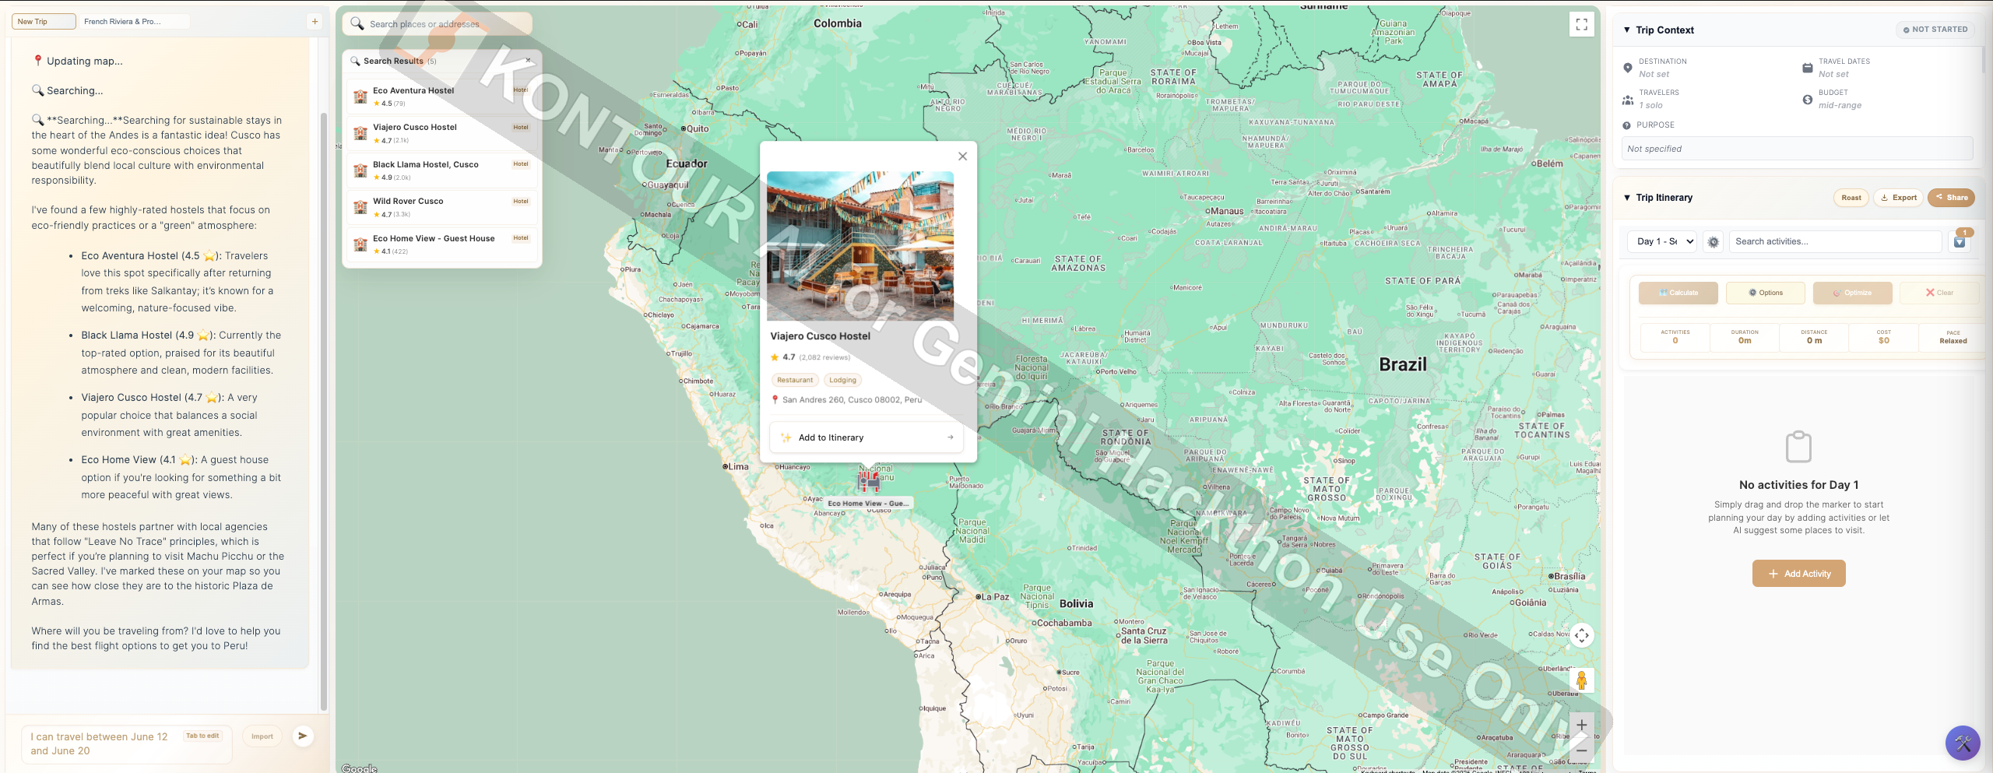Close the Viajero Cusco Hostel popup
1993x773 pixels.
[962, 156]
